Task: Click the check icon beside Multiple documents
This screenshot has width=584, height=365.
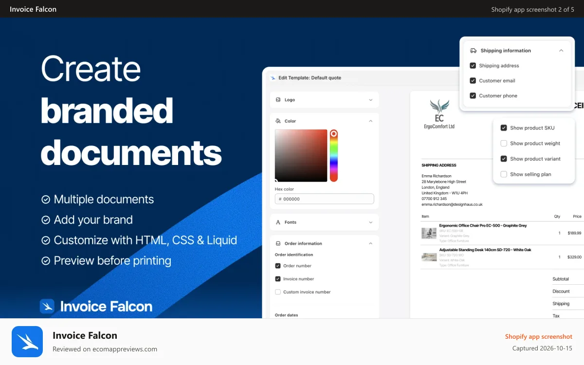Action: click(x=46, y=200)
